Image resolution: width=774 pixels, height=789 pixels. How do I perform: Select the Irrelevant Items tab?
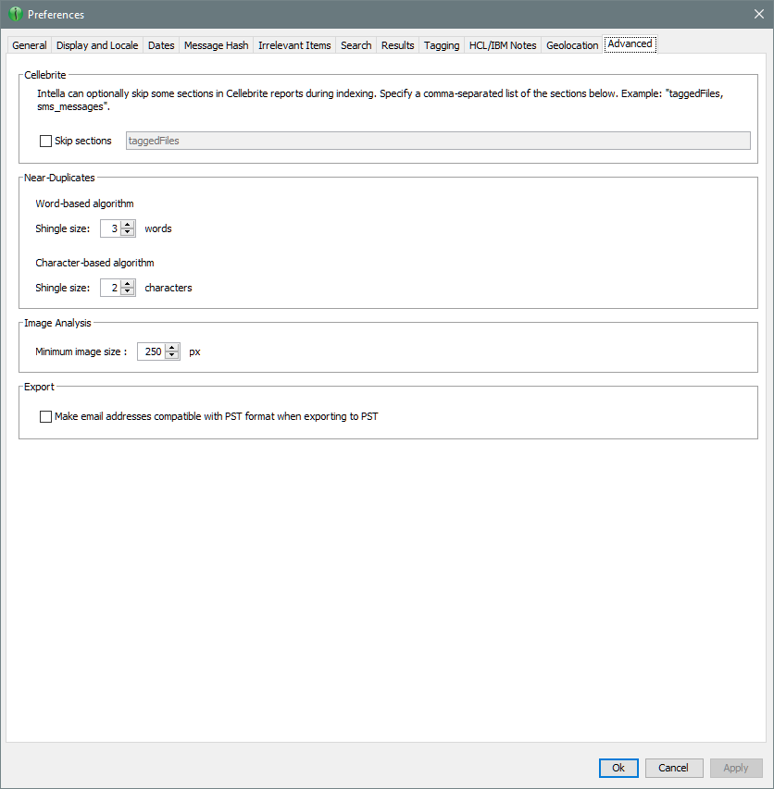(294, 45)
